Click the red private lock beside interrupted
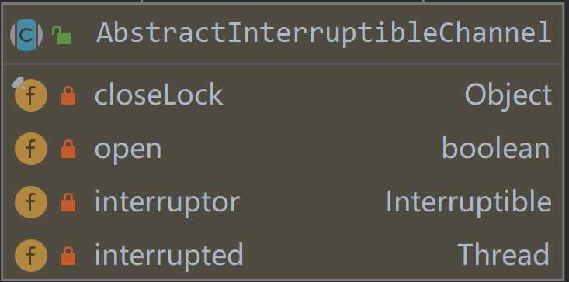The height and width of the screenshot is (282, 569). 68,256
